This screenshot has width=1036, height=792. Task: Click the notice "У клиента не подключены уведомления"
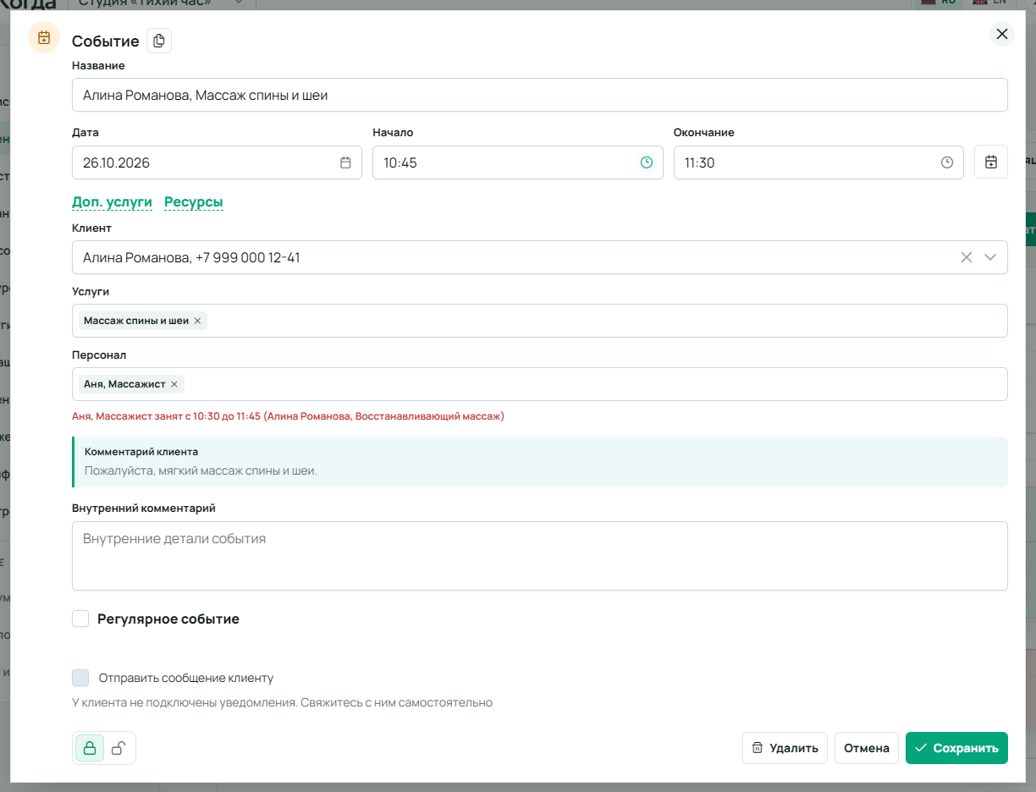click(185, 702)
